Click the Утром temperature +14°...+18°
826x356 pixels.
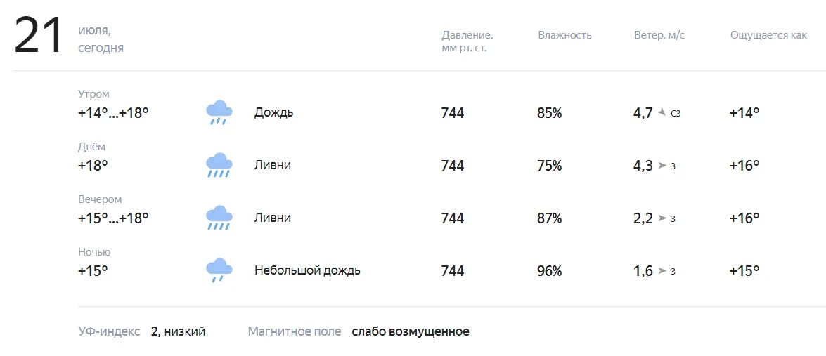pos(113,113)
